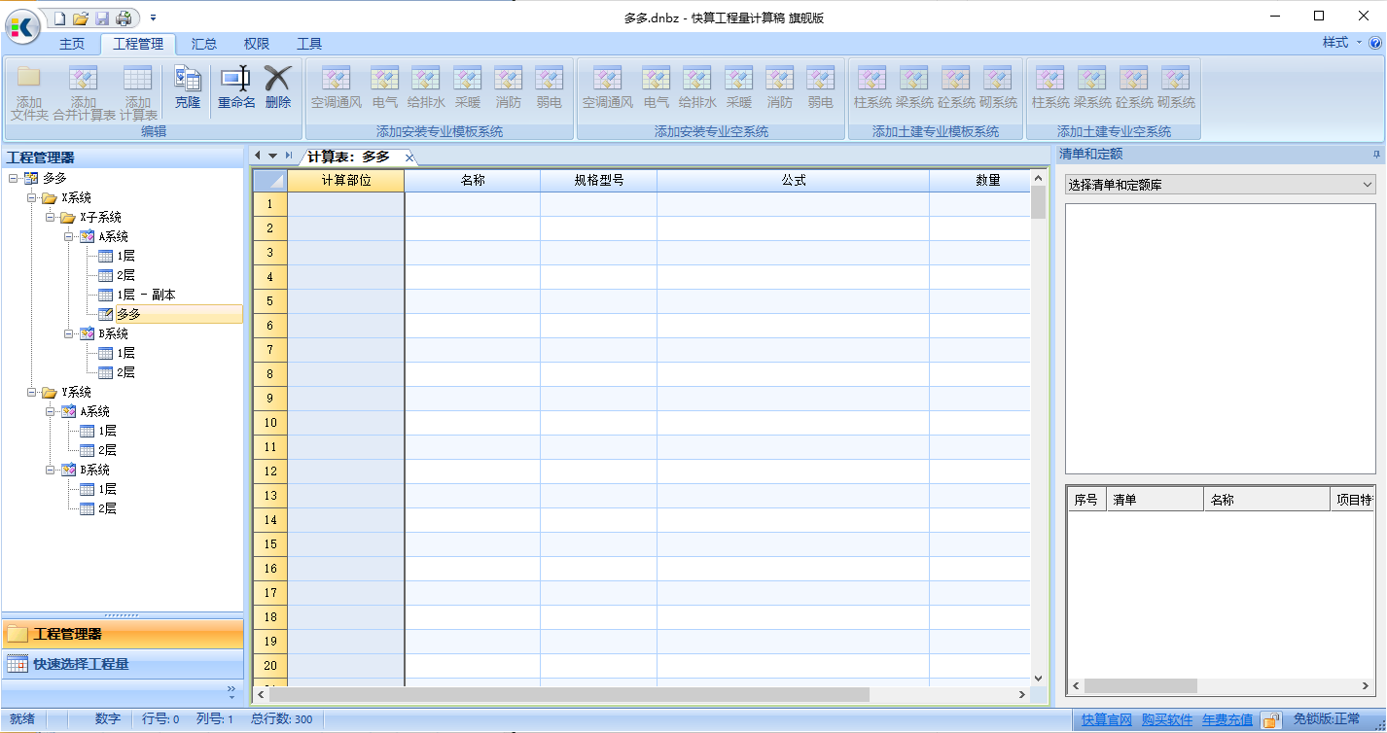Toggle the 数字 indicator in the status bar
1387x733 pixels.
[106, 719]
